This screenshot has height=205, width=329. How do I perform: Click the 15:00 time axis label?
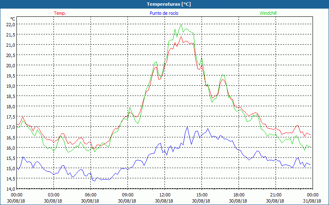[x=202, y=195]
